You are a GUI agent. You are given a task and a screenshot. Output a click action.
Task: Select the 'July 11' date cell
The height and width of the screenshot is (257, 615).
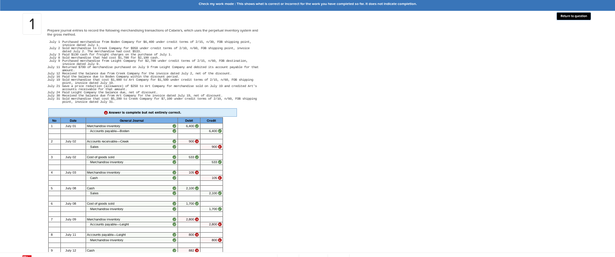(73, 235)
